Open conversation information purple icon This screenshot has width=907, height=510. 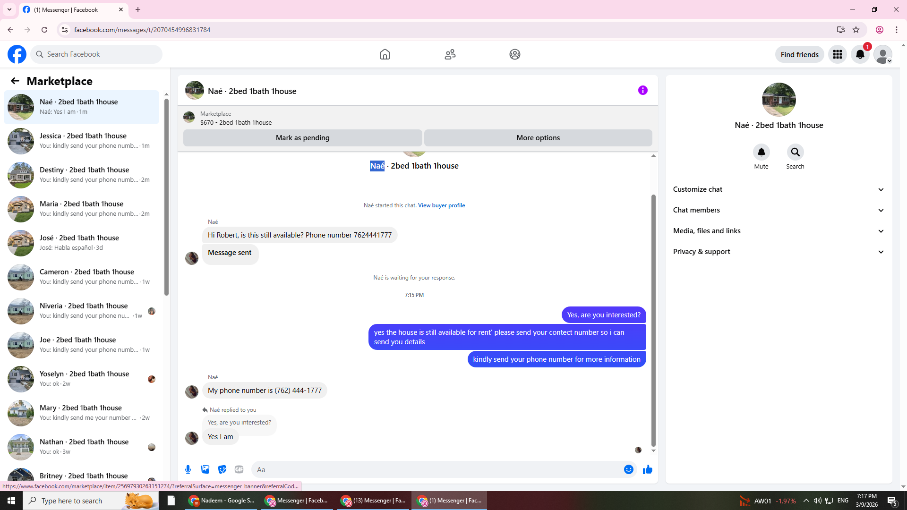(642, 90)
